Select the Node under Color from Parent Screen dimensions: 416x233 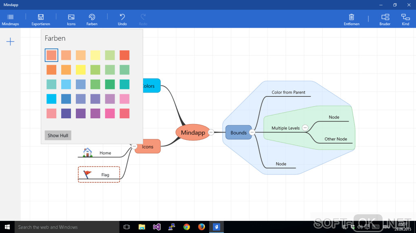click(x=334, y=117)
